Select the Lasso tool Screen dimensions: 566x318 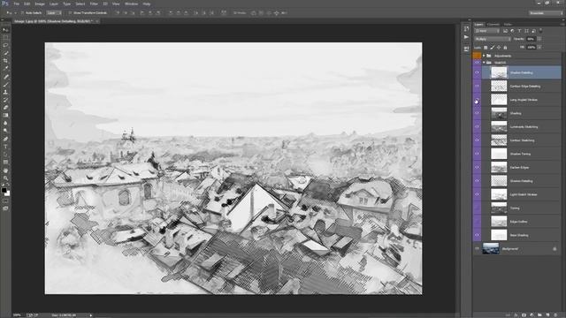(5, 45)
